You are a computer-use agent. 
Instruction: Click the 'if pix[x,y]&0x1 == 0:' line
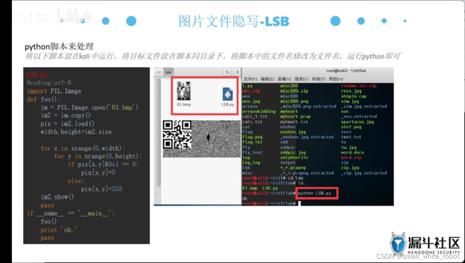point(103,164)
